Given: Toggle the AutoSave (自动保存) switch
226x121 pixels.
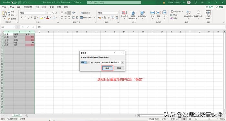Looking at the screenshot, I should coord(14,2).
